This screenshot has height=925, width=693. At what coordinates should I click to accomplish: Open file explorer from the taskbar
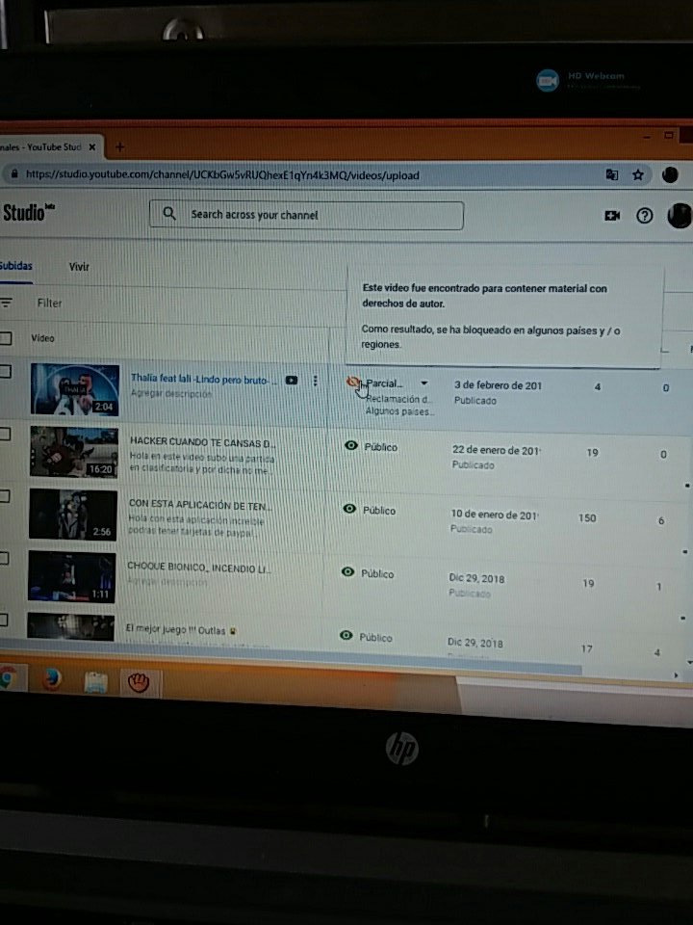point(95,682)
